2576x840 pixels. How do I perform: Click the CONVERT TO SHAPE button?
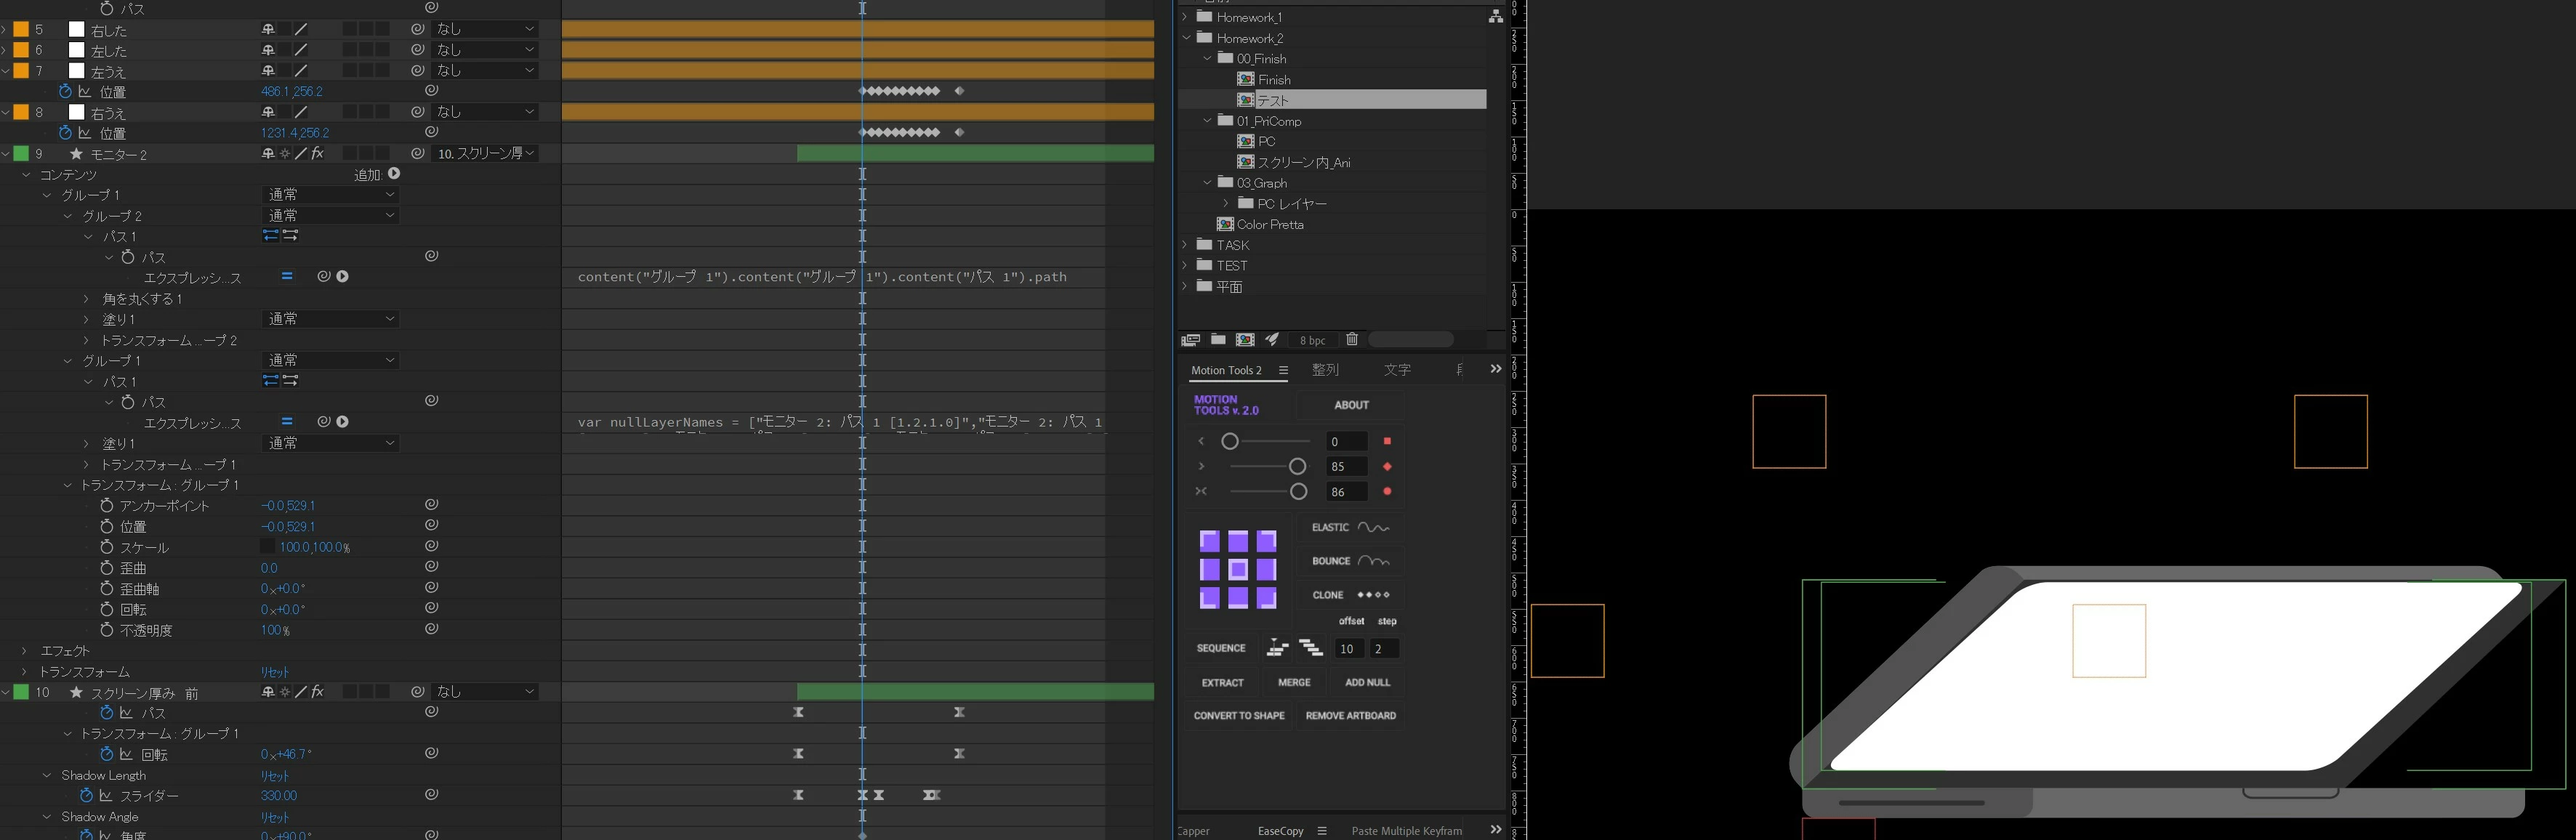coord(1239,716)
